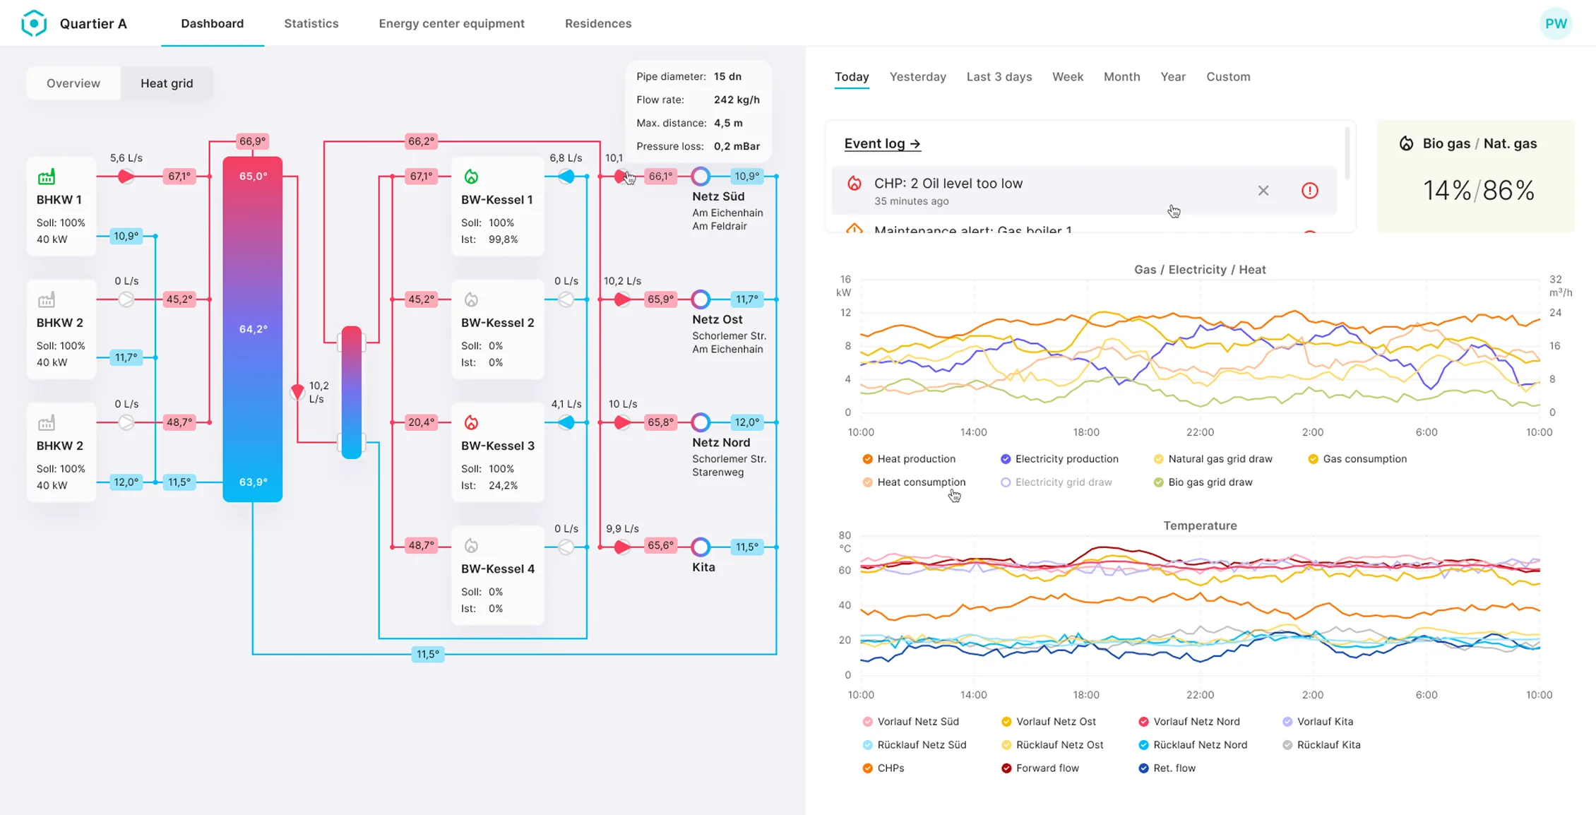Open the Energy center equipment page

coord(451,23)
